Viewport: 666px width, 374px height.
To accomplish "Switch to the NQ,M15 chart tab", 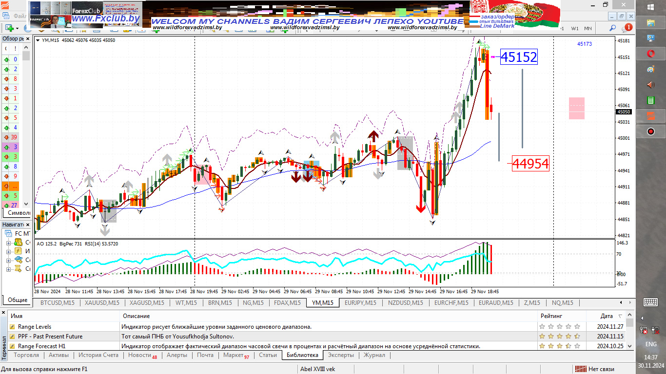I will (x=562, y=303).
